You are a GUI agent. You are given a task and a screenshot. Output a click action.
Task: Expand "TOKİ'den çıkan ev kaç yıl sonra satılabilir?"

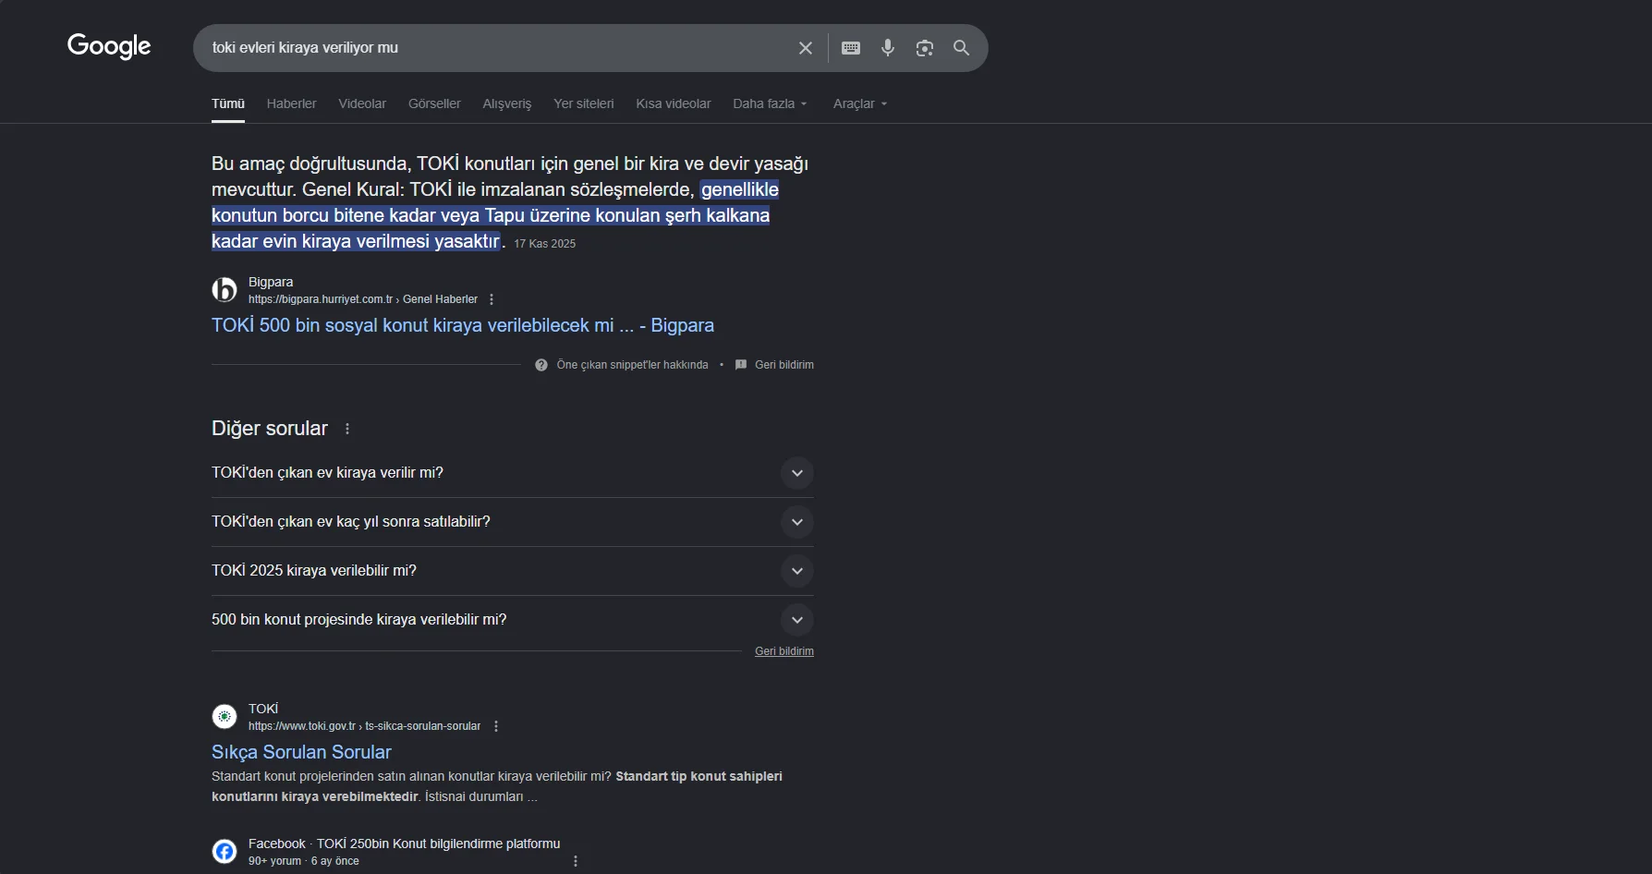(x=796, y=522)
